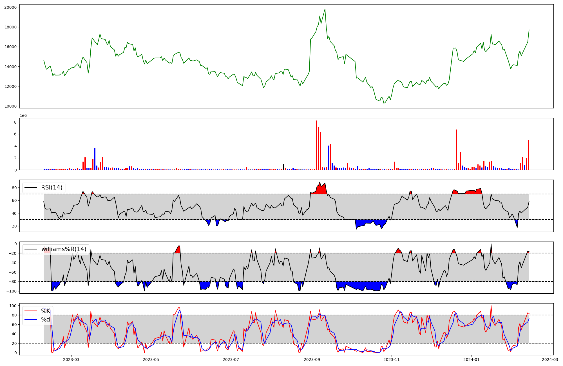Click the blue %d legend line swatch
Image resolution: width=563 pixels, height=366 pixels.
coord(31,320)
